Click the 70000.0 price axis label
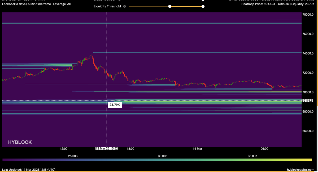This screenshot has height=172, width=318. (x=308, y=92)
